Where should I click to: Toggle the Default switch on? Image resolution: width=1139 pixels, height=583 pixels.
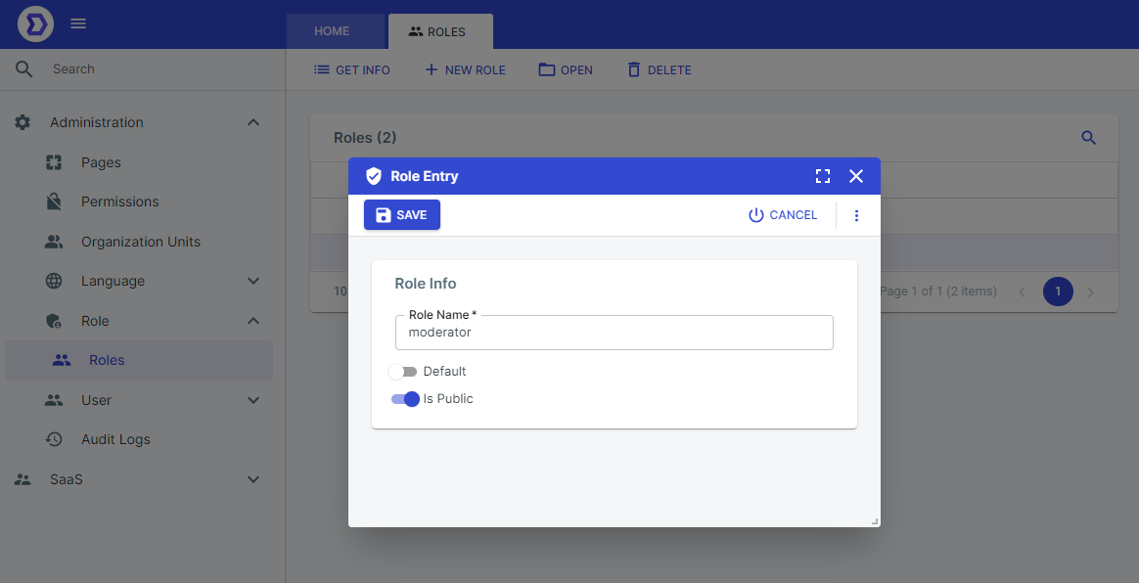tap(402, 372)
